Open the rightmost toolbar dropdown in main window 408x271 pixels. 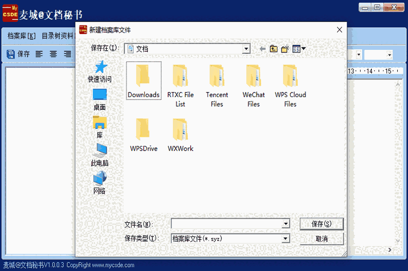[x=389, y=55]
